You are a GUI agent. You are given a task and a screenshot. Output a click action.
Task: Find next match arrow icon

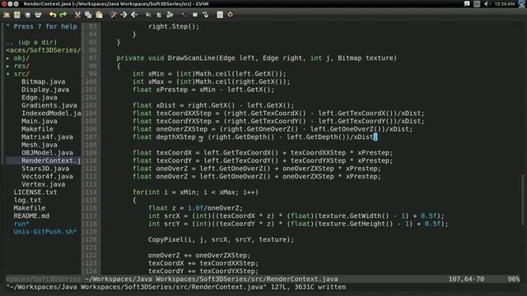click(124, 15)
